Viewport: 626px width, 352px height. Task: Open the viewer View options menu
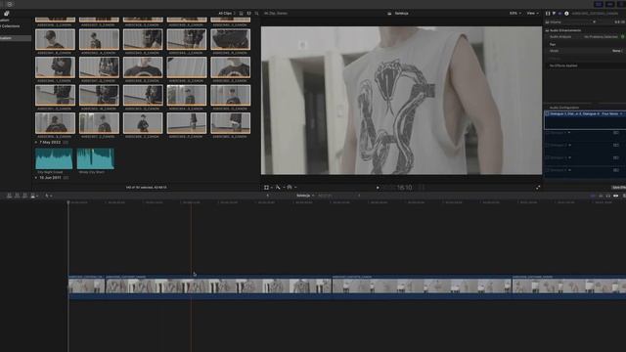tap(532, 13)
